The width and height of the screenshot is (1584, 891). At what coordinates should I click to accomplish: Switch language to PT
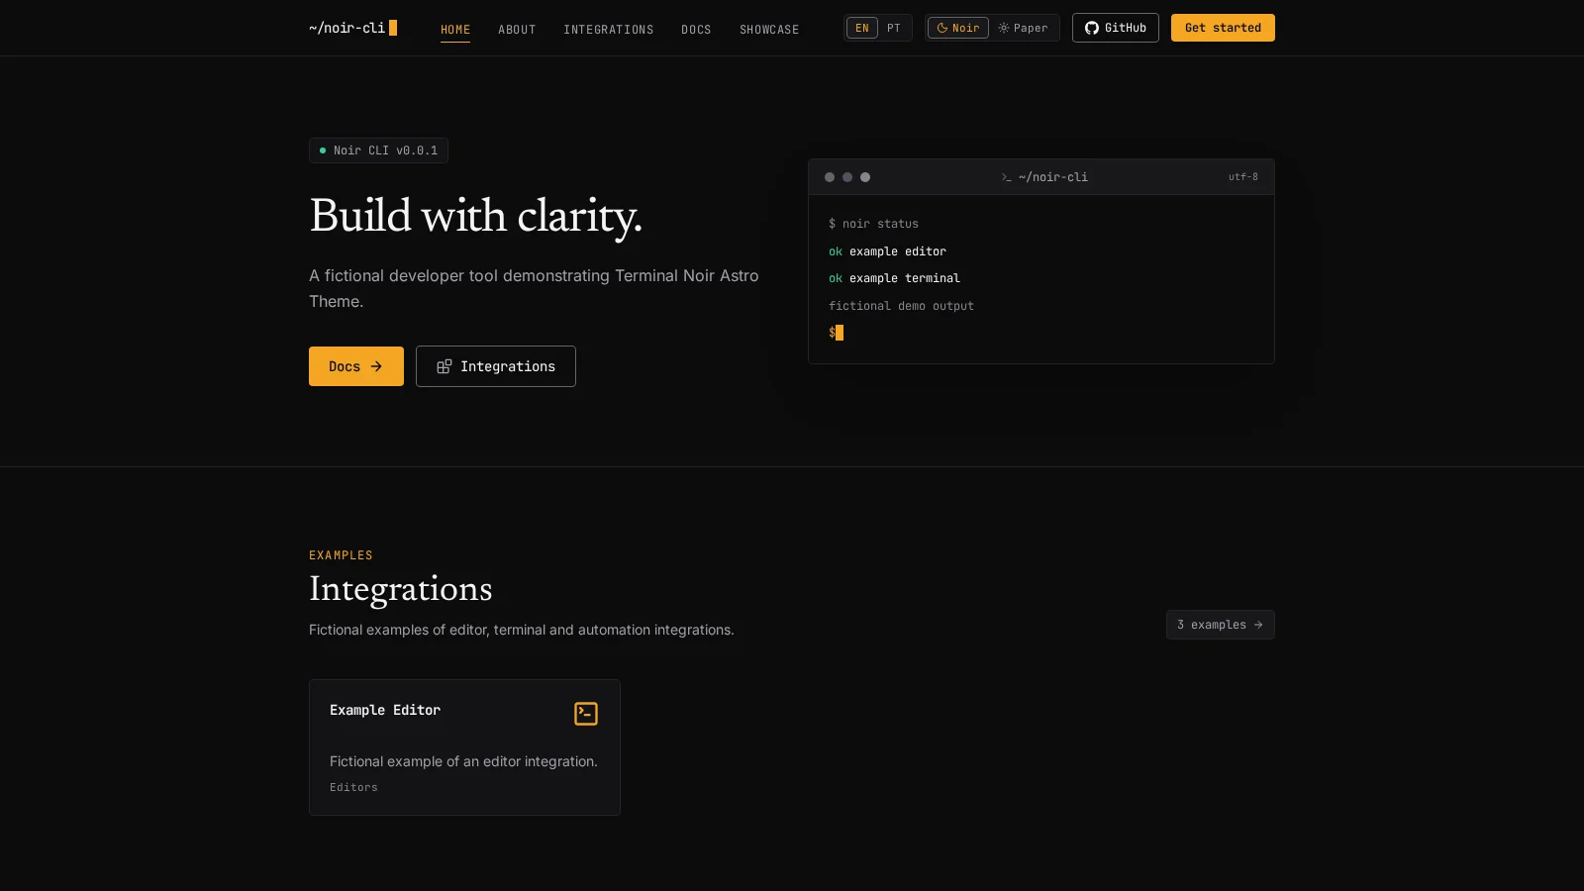894,28
